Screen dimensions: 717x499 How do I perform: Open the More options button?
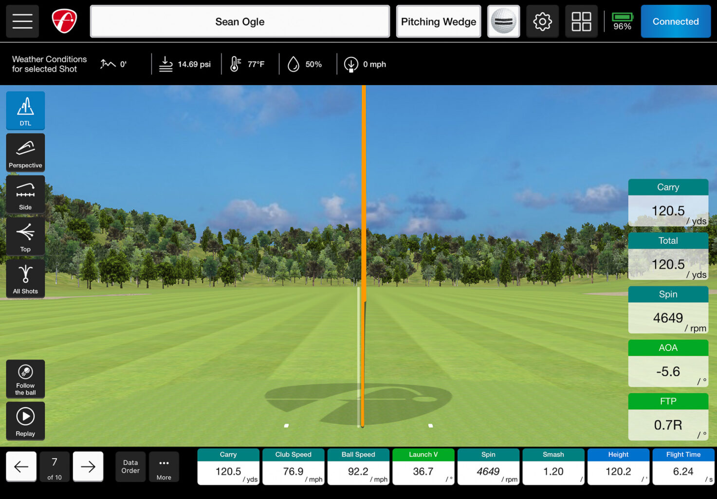[x=164, y=466]
